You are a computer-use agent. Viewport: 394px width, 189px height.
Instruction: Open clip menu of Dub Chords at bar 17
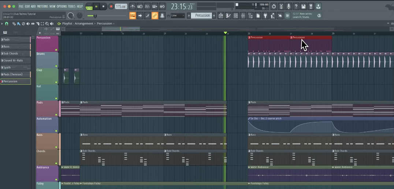(x=81, y=151)
